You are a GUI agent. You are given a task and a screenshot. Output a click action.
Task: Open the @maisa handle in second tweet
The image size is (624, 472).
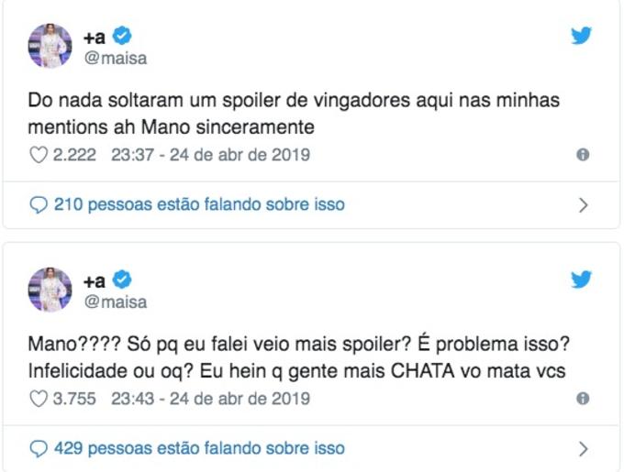(115, 302)
